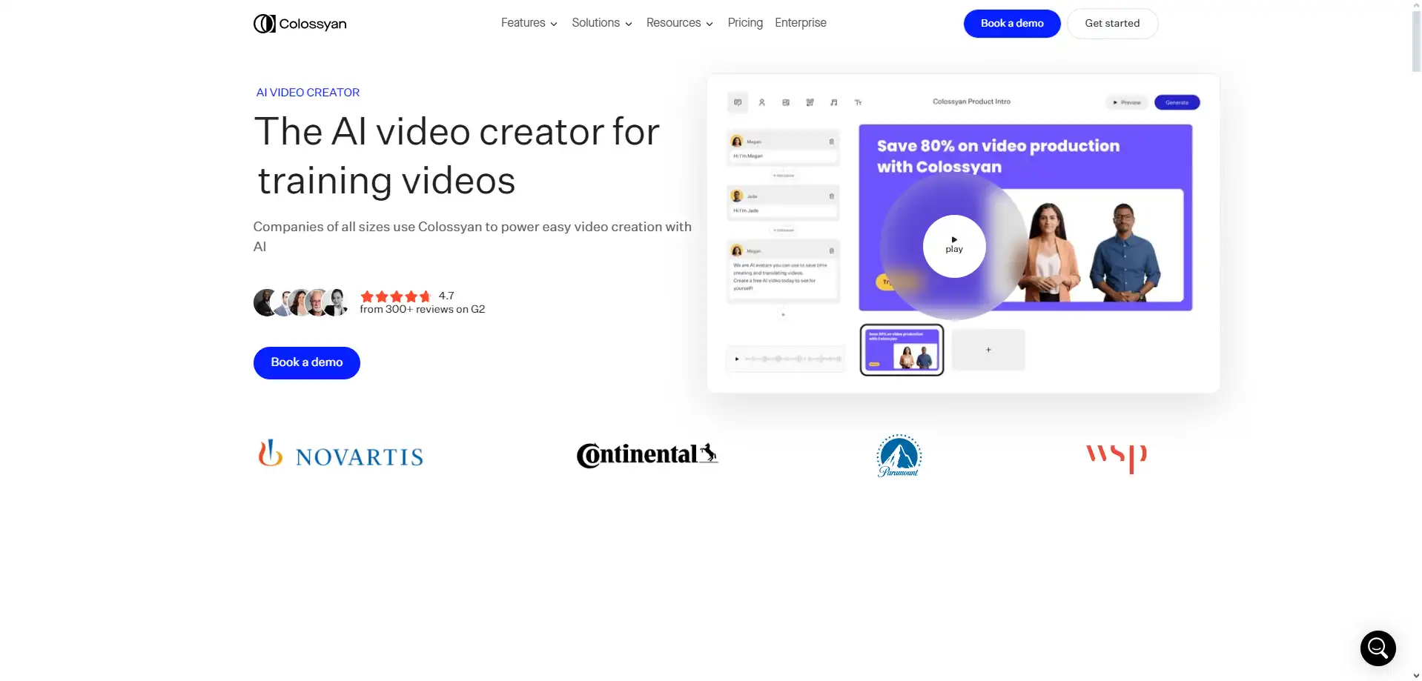The width and height of the screenshot is (1422, 681).
Task: Click the 'from 300+ reviews on G2' text
Action: tap(423, 310)
